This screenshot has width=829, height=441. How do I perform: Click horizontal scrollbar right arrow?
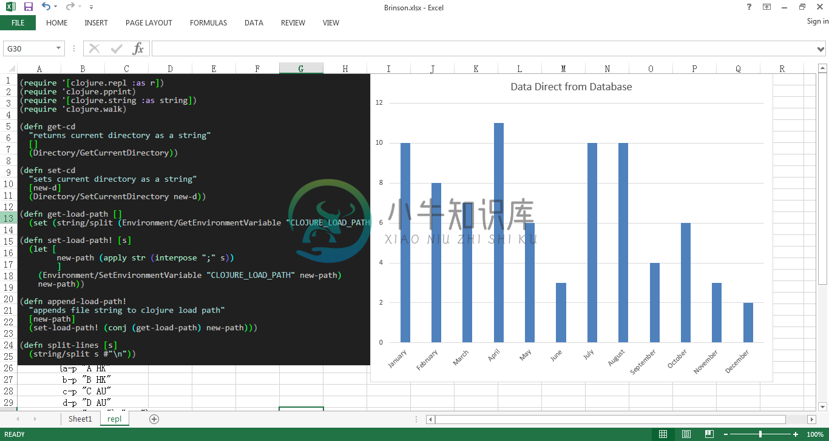(x=811, y=419)
